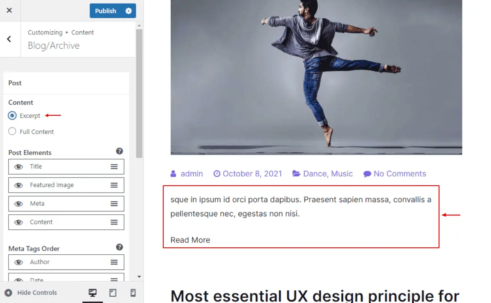The width and height of the screenshot is (491, 303).
Task: Go back using the left chevron arrow
Action: (x=9, y=39)
